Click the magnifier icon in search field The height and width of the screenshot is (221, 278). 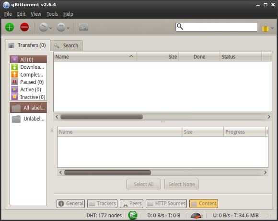180,27
